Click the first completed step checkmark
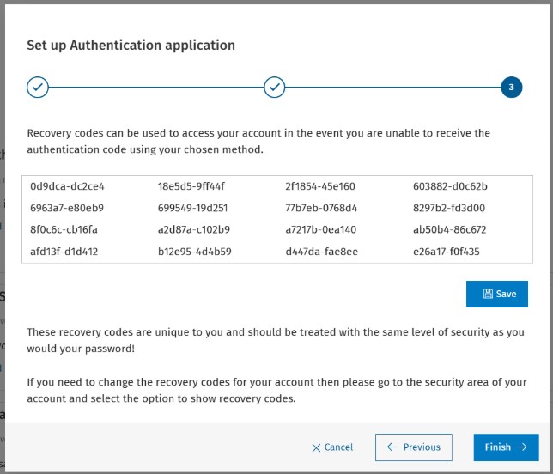 tap(38, 87)
